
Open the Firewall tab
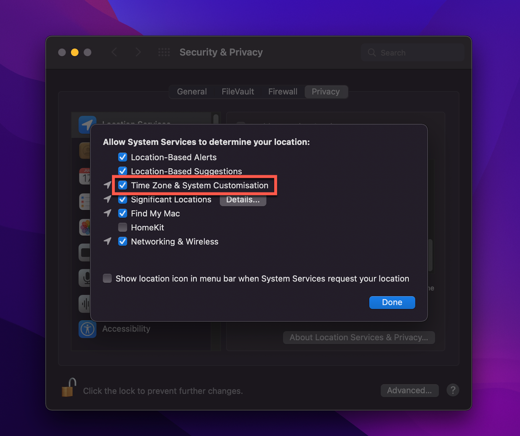282,92
